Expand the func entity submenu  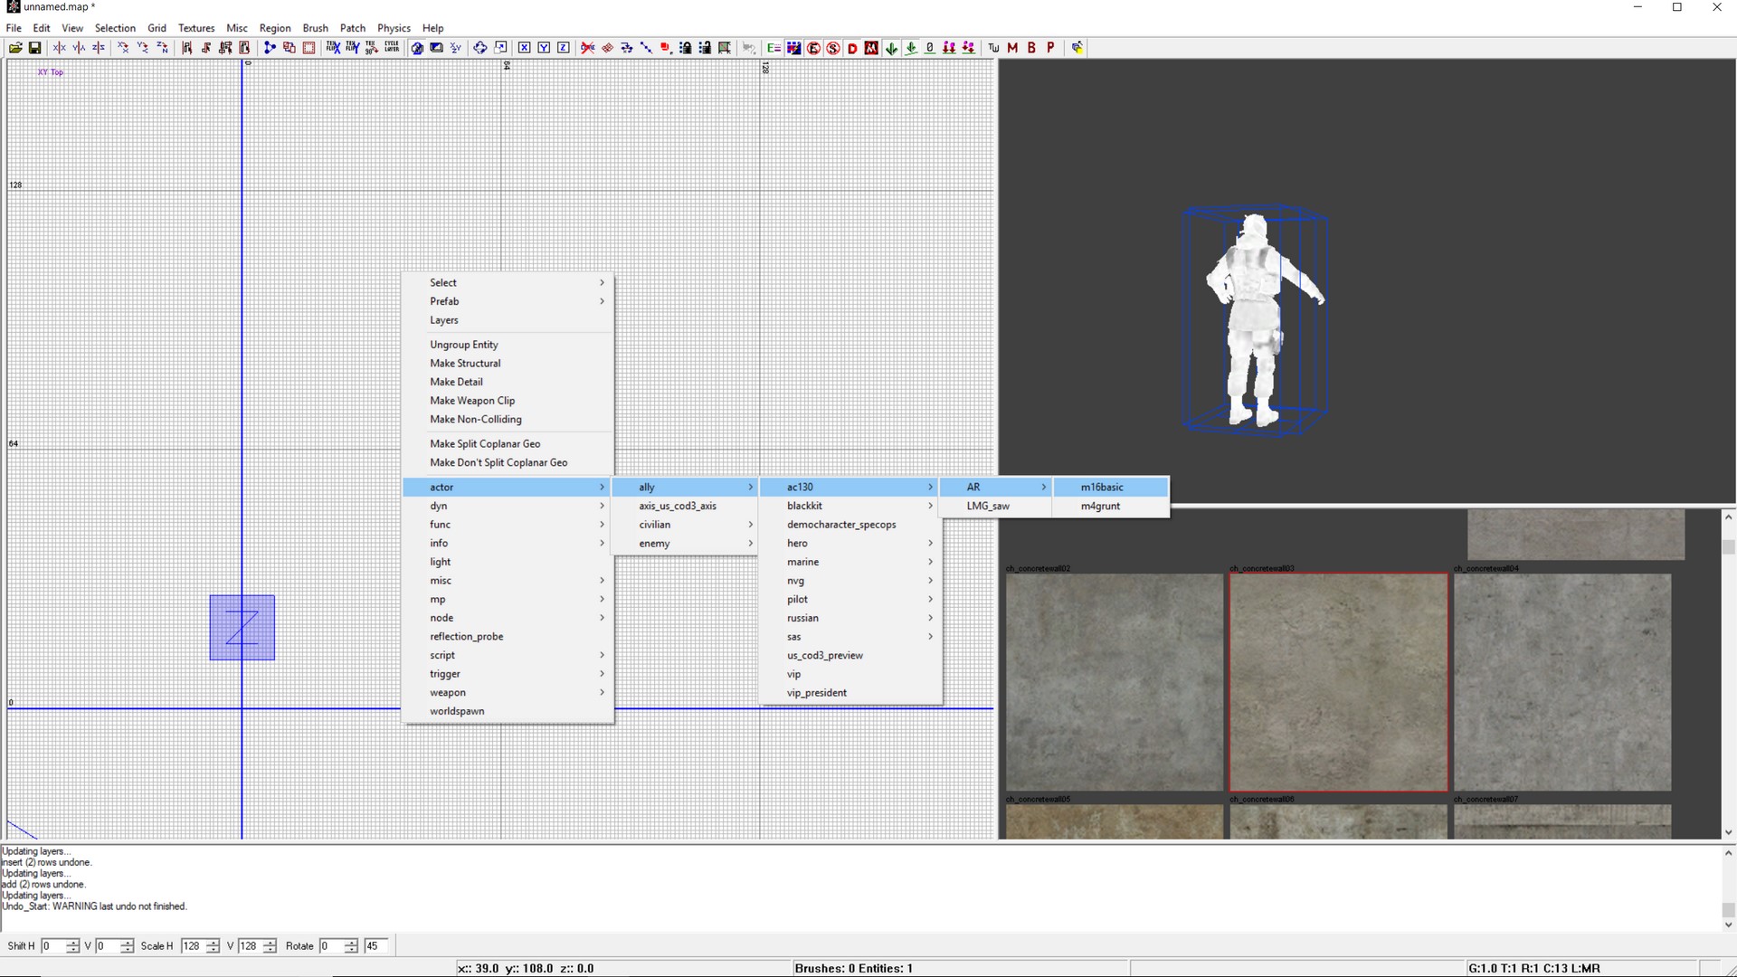click(x=508, y=525)
